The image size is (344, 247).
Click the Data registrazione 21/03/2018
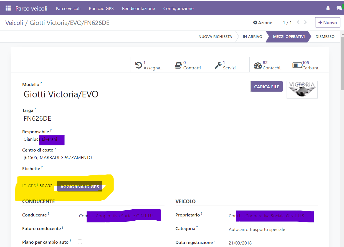[240, 243]
